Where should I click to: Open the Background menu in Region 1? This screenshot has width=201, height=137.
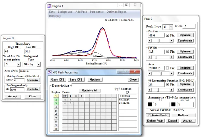[65, 12]
